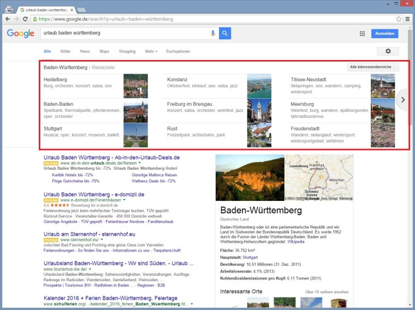Click the Anmelden sign-in button

pyautogui.click(x=384, y=34)
